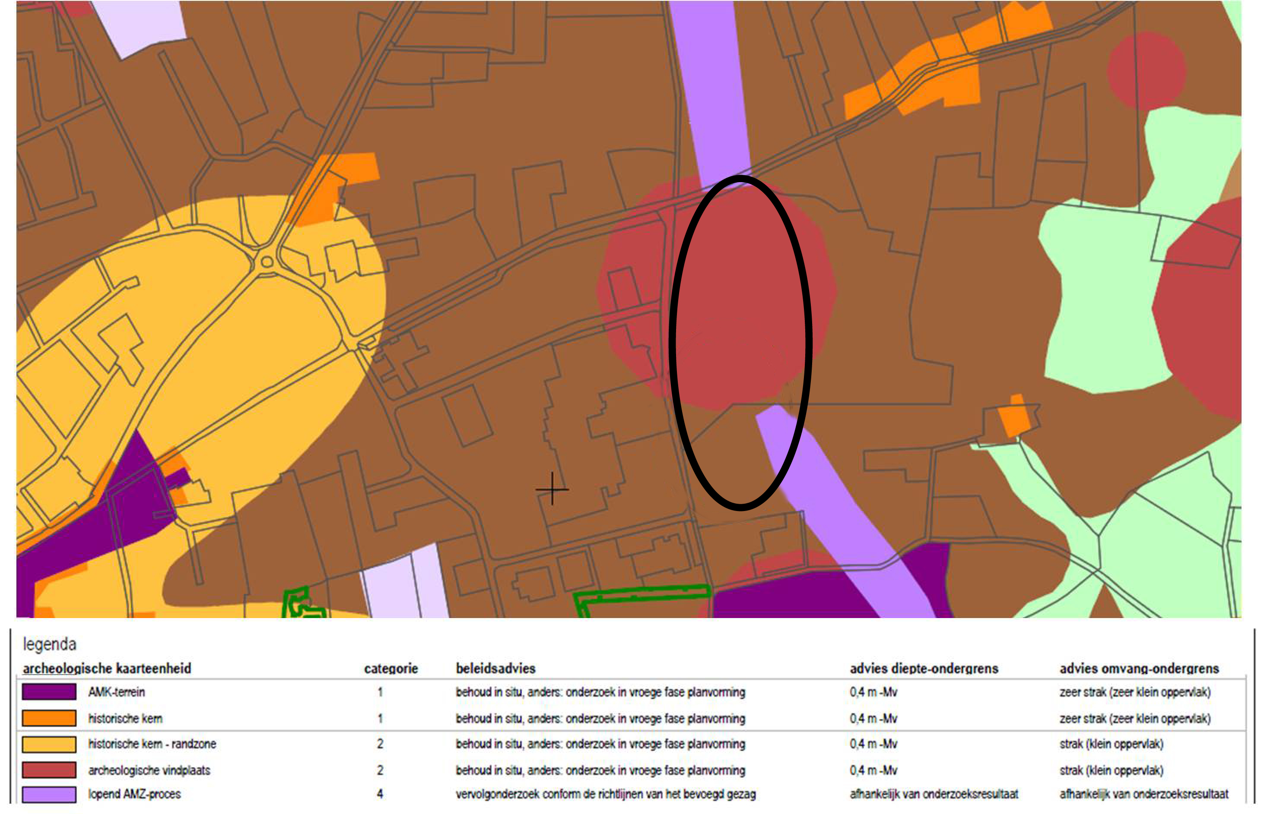The height and width of the screenshot is (814, 1264).
Task: Click the 'advies omvang-ondergrens' column header
Action: (1139, 669)
